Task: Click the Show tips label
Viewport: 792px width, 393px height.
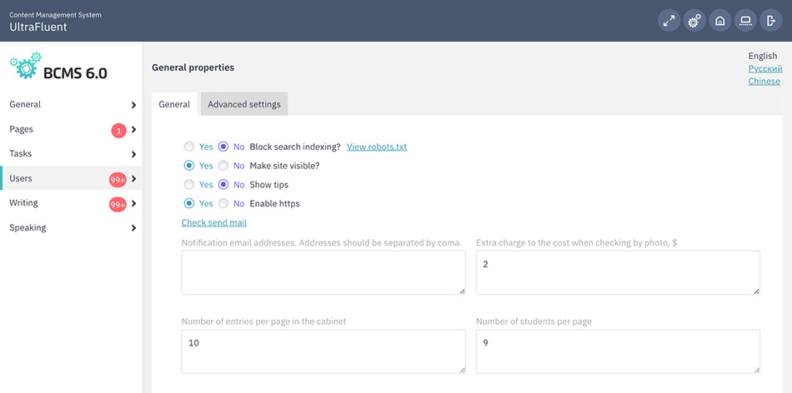Action: pyautogui.click(x=269, y=185)
